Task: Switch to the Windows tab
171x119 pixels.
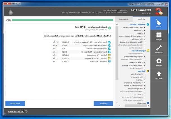Action: [142, 19]
